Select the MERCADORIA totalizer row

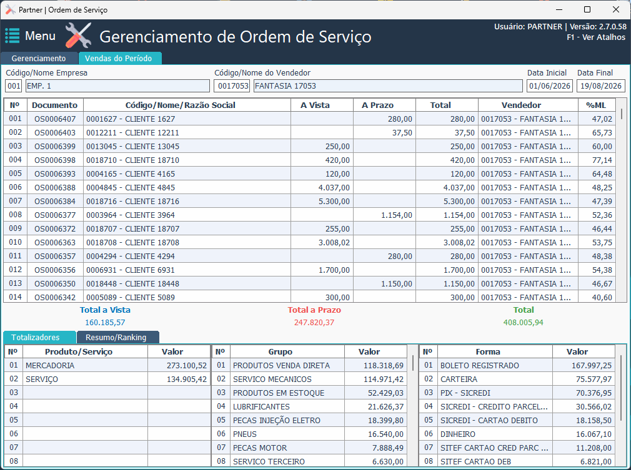point(107,365)
